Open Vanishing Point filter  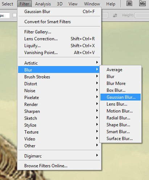tap(59, 53)
